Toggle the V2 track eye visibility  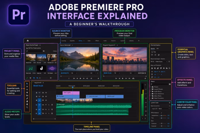pos(46,97)
